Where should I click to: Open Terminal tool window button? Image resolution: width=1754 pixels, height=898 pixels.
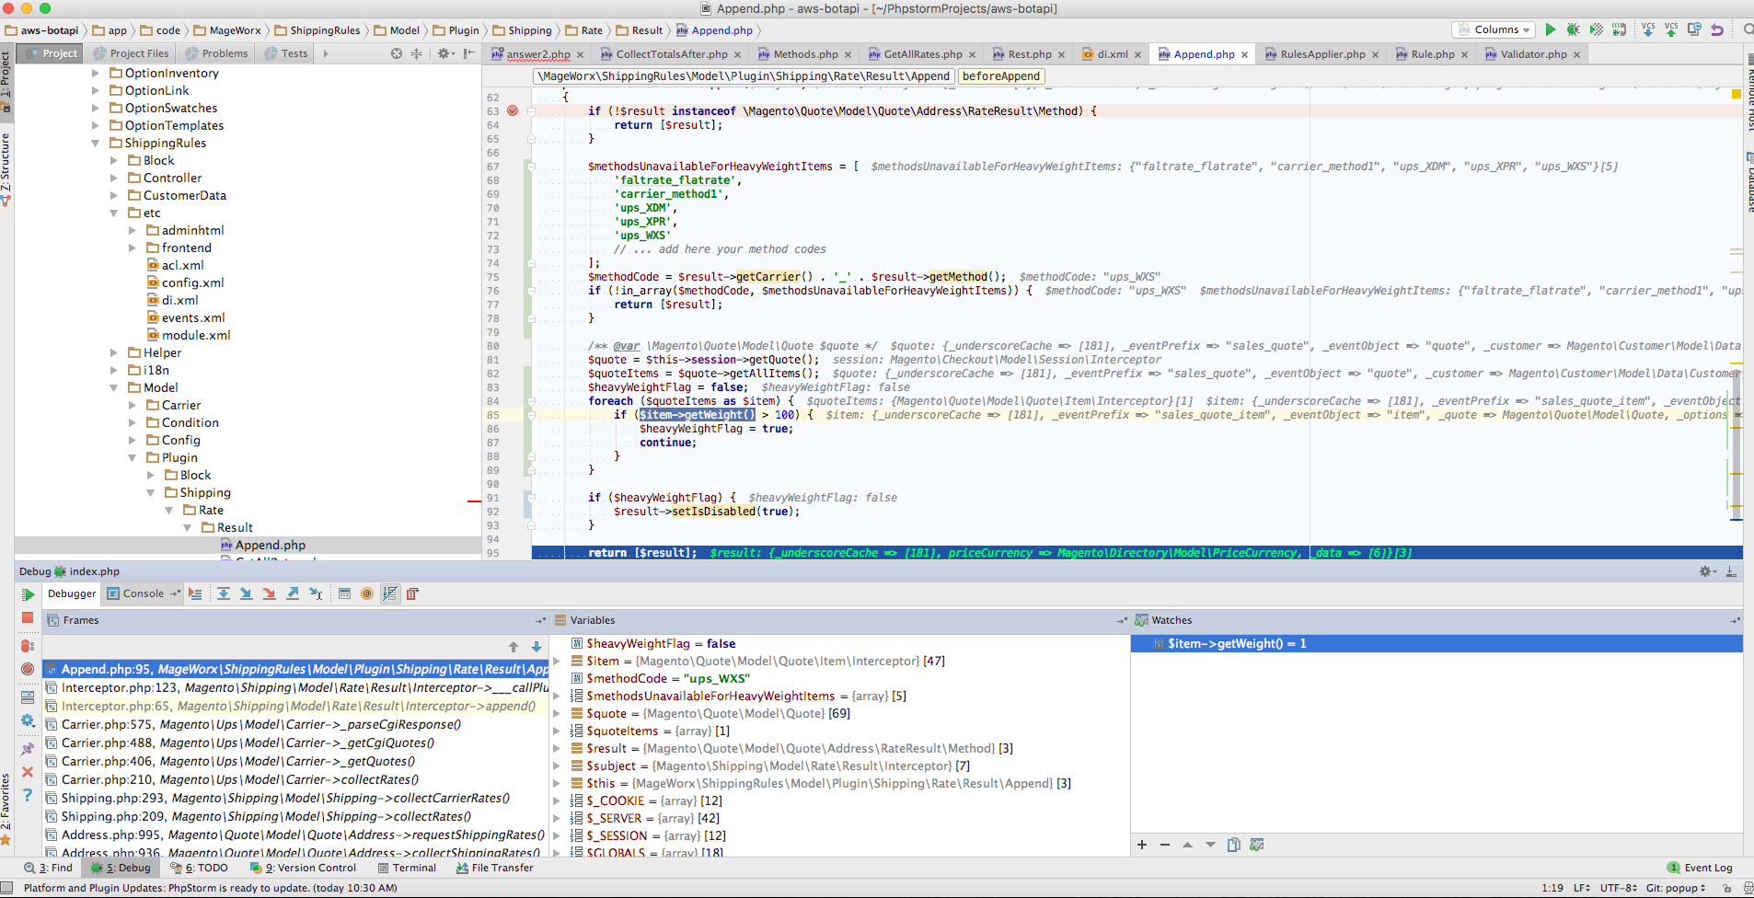pyautogui.click(x=406, y=868)
